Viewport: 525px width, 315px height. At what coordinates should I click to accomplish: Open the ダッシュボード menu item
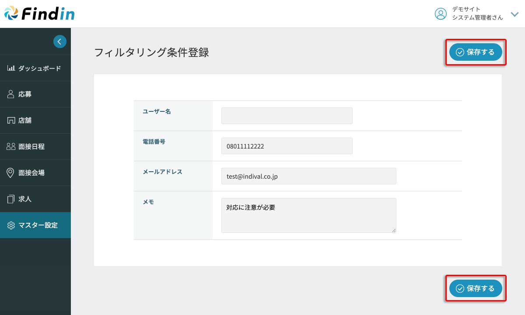coord(39,68)
